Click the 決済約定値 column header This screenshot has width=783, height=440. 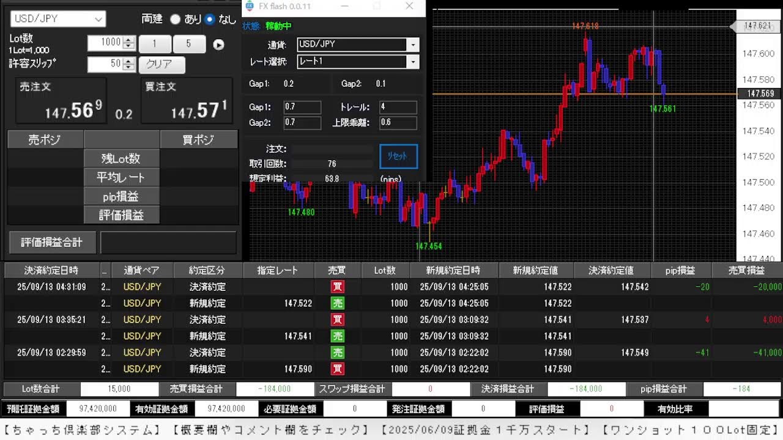[x=612, y=270]
